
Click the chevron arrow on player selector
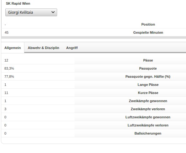tap(53, 12)
